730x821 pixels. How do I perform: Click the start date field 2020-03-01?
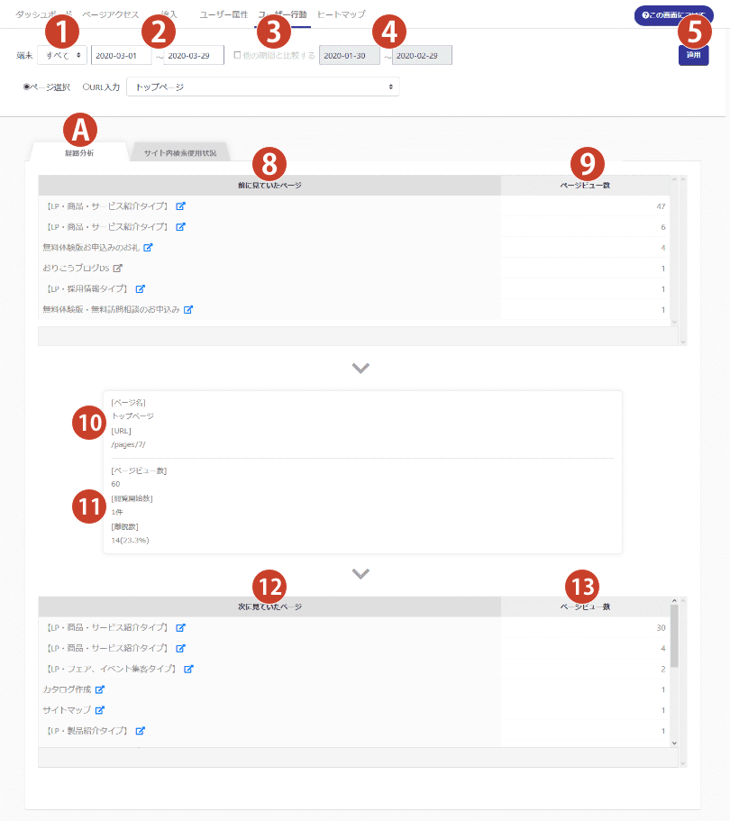click(121, 55)
